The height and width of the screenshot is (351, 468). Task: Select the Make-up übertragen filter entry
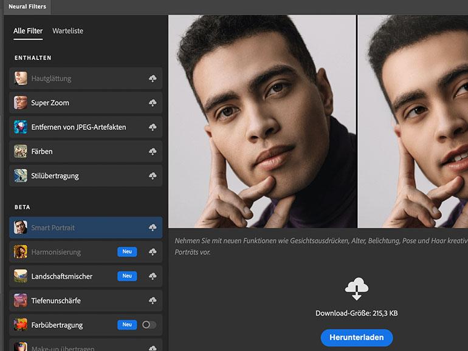(63, 347)
